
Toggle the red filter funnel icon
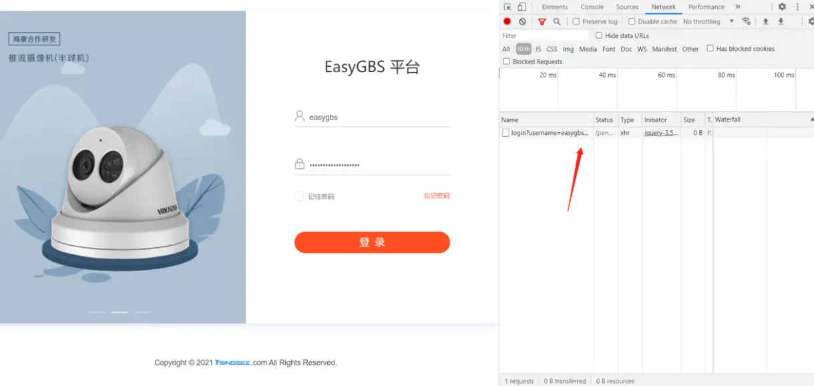coord(542,21)
